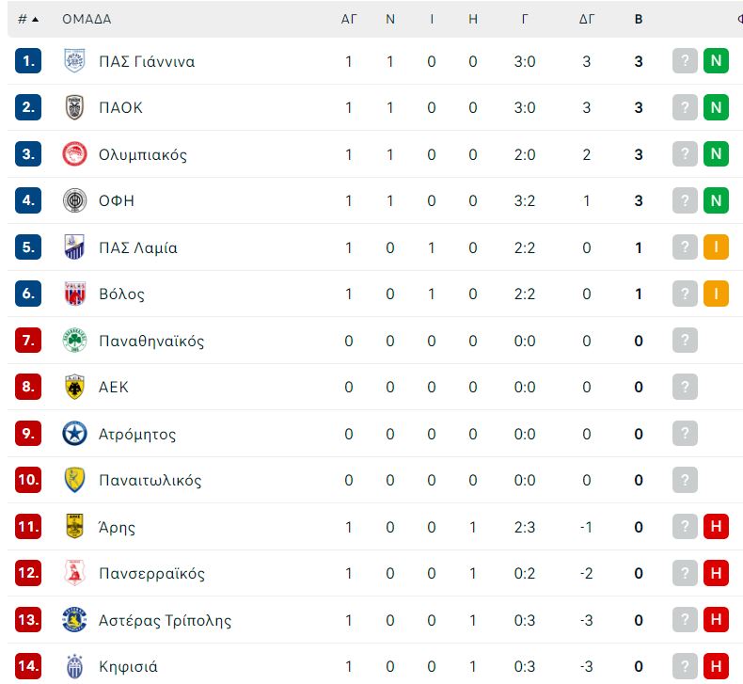Image resolution: width=743 pixels, height=684 pixels.
Task: Click orange I draw badge for ΠΑΣ Λαμία
Action: coord(716,247)
